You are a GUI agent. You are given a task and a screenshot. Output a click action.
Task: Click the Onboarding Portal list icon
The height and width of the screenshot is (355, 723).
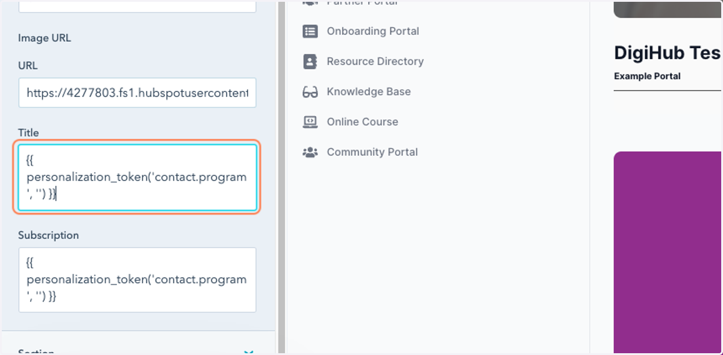point(310,31)
